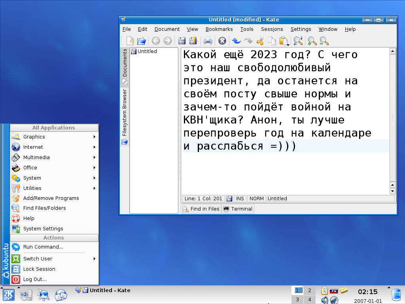Click the New document icon in Kate toolbar
The height and width of the screenshot is (304, 405).
coord(130,41)
